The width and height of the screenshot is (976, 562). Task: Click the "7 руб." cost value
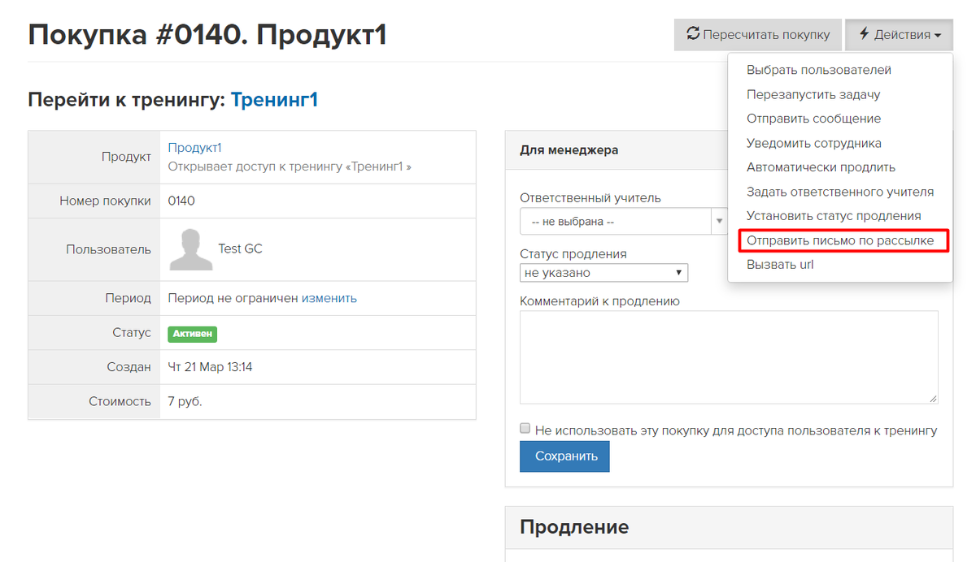point(185,401)
